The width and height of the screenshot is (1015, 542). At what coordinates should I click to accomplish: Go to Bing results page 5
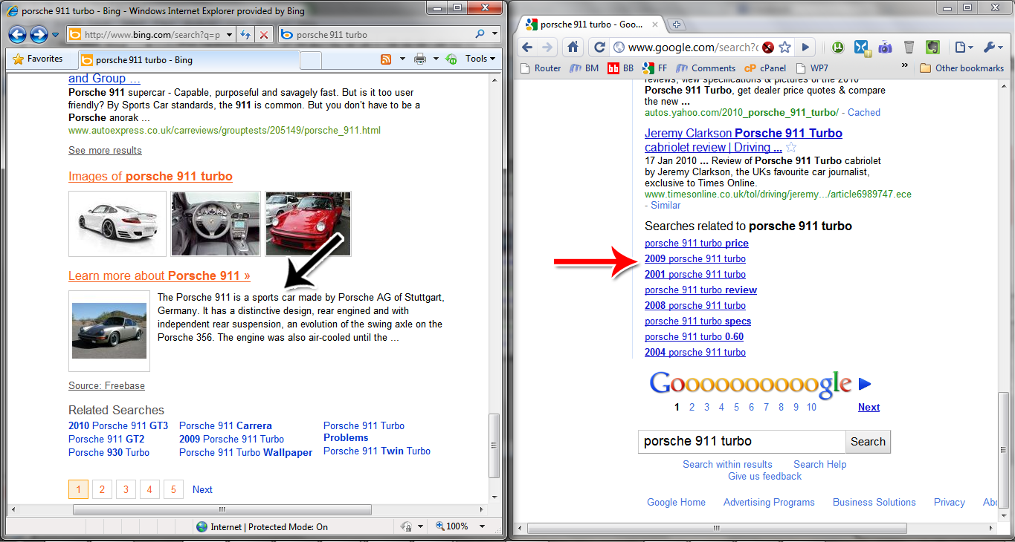pyautogui.click(x=173, y=489)
